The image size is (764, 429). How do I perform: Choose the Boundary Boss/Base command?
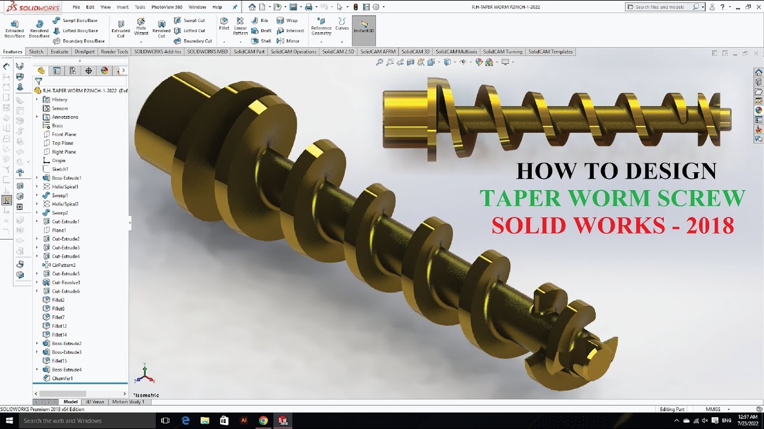pyautogui.click(x=79, y=41)
